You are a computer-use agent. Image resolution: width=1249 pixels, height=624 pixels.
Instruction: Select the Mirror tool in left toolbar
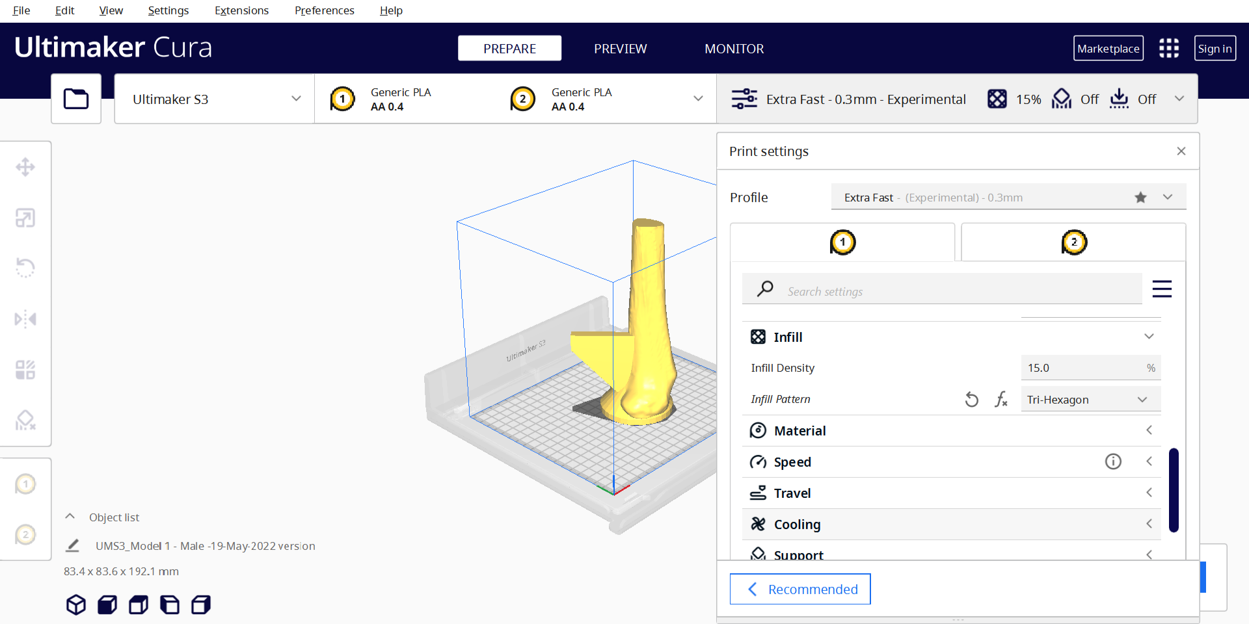[25, 318]
